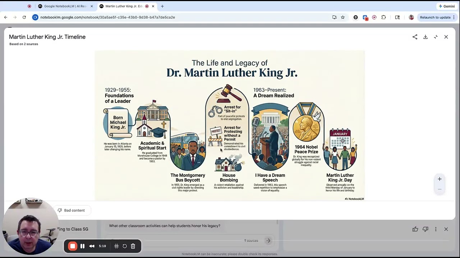The height and width of the screenshot is (258, 460).
Task: Stop the screen recording
Action: point(73,246)
